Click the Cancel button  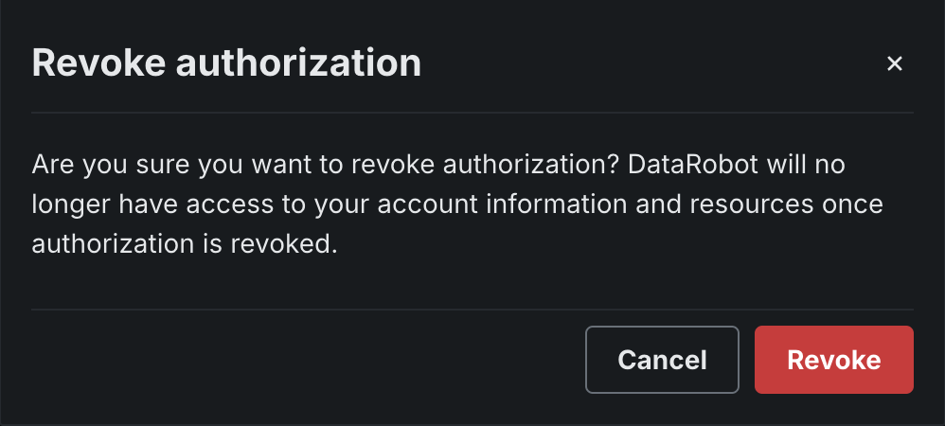point(662,360)
